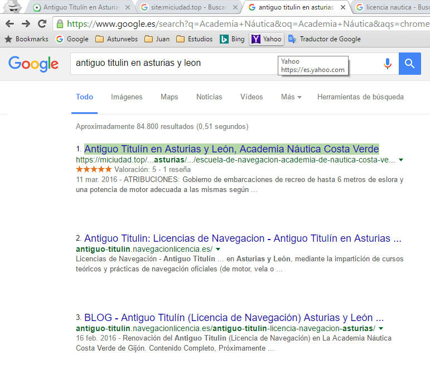Open the Estudios bookmark folder
The width and height of the screenshot is (430, 383).
(195, 39)
